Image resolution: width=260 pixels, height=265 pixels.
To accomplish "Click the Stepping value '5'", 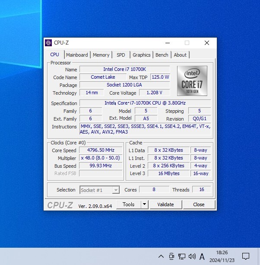I will pyautogui.click(x=200, y=111).
